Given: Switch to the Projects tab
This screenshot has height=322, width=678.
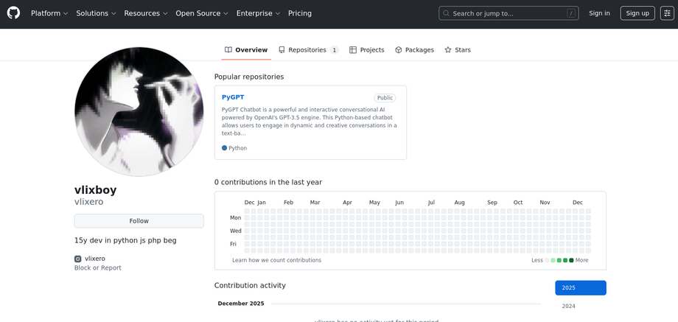Looking at the screenshot, I should coord(367,50).
